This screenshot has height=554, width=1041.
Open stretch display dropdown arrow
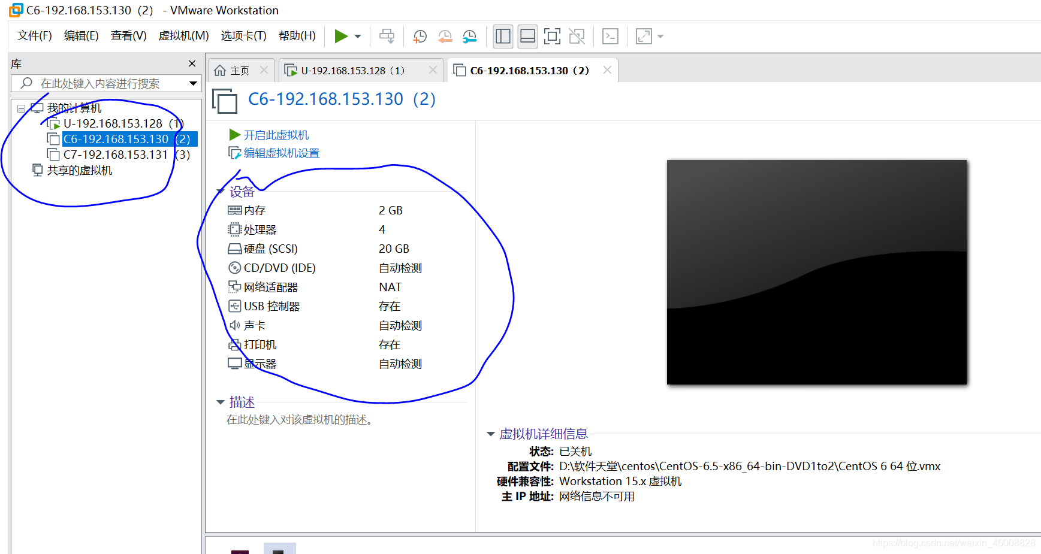click(x=660, y=37)
